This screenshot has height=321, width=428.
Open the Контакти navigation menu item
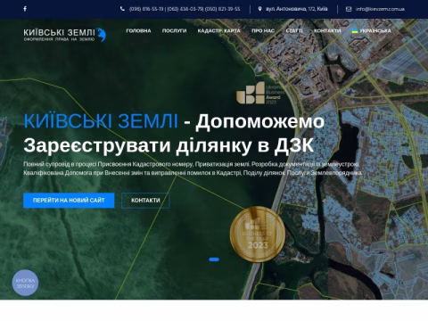click(327, 31)
